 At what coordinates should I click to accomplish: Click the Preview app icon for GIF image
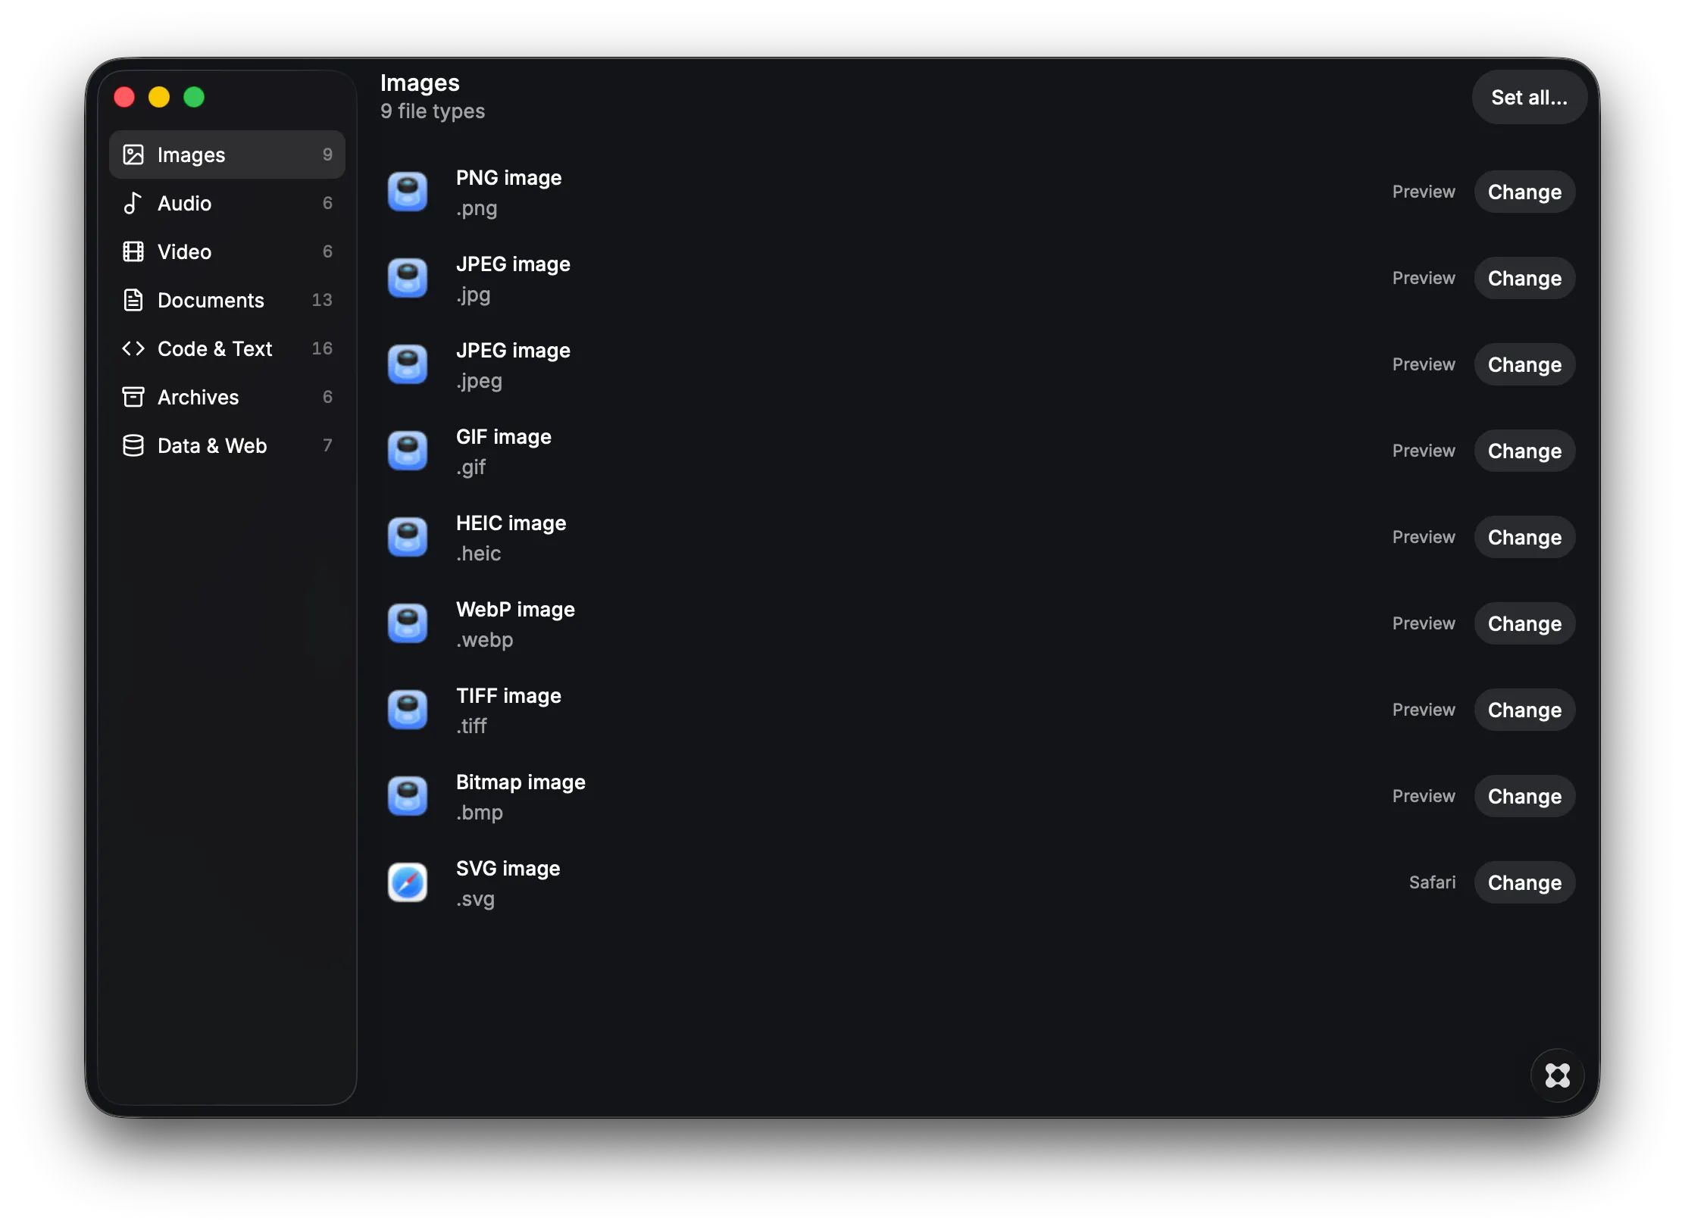pyautogui.click(x=408, y=451)
